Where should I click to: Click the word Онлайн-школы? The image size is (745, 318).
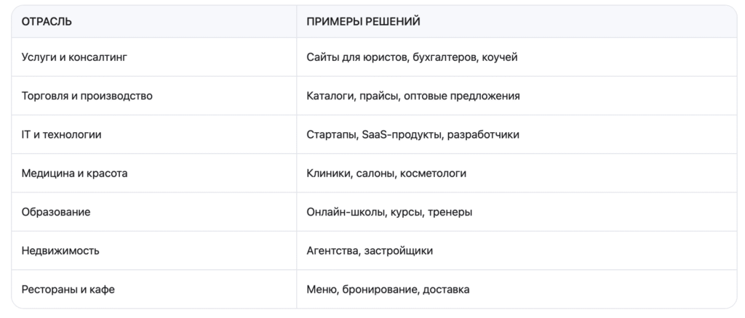(x=340, y=212)
